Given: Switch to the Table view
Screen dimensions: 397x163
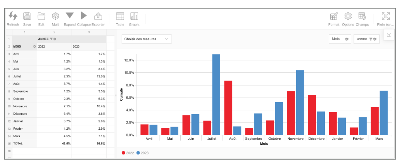Looking at the screenshot, I should (x=120, y=16).
